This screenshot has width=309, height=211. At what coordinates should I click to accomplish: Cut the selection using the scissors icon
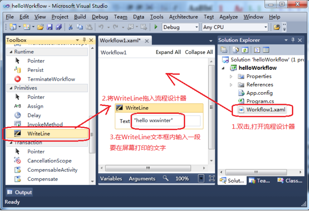pos(71,27)
